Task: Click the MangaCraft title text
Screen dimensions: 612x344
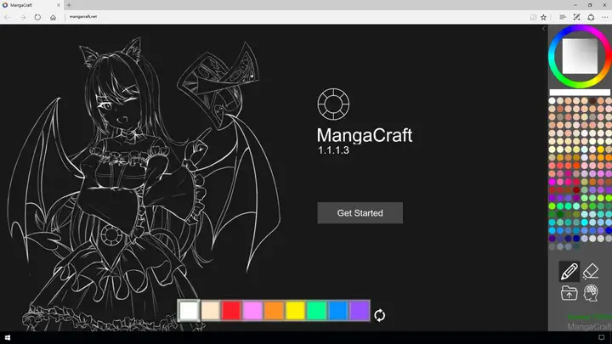Action: 365,135
